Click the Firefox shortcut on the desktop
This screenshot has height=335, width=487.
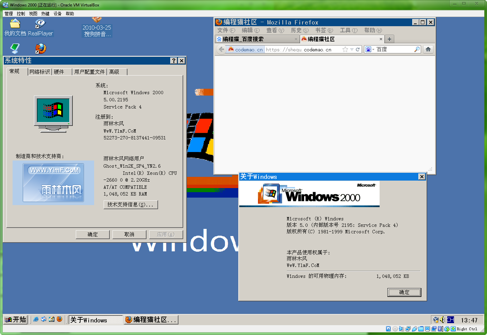(x=41, y=48)
